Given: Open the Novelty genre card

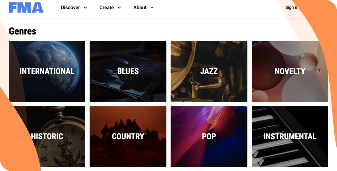Looking at the screenshot, I should 290,71.
